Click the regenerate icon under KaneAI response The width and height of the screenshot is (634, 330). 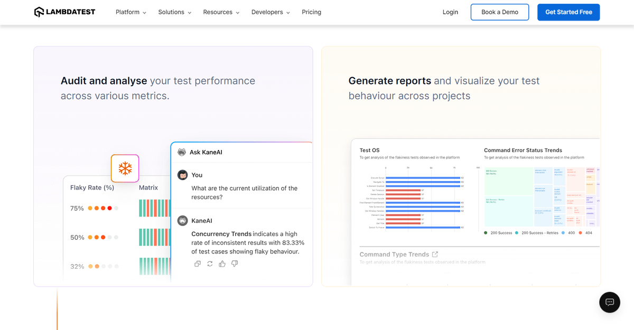point(210,263)
